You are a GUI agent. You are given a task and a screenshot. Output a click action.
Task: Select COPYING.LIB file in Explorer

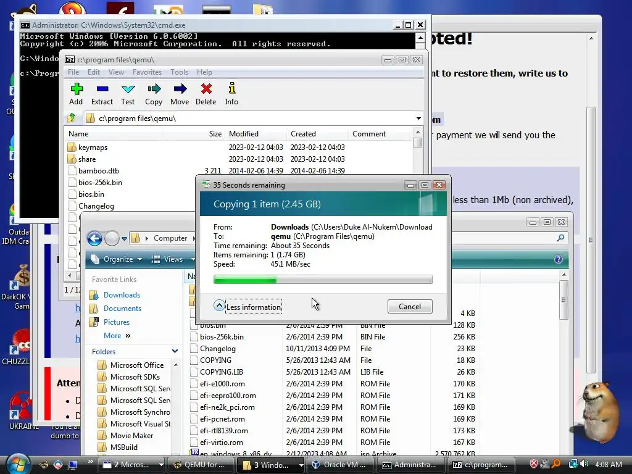pyautogui.click(x=222, y=372)
